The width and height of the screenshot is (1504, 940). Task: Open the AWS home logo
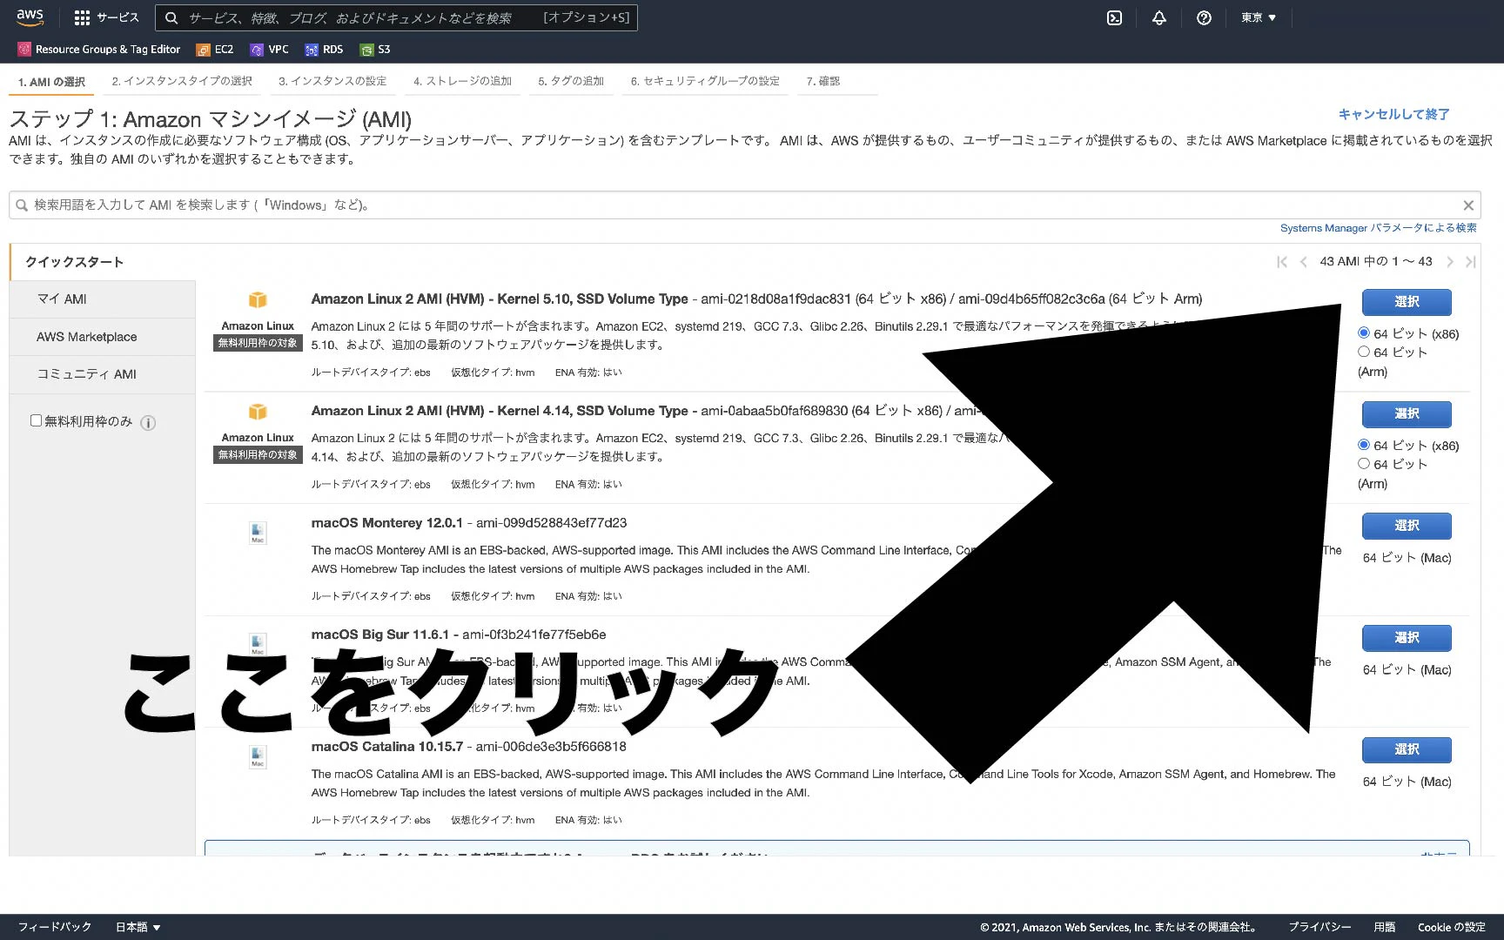[x=30, y=17]
